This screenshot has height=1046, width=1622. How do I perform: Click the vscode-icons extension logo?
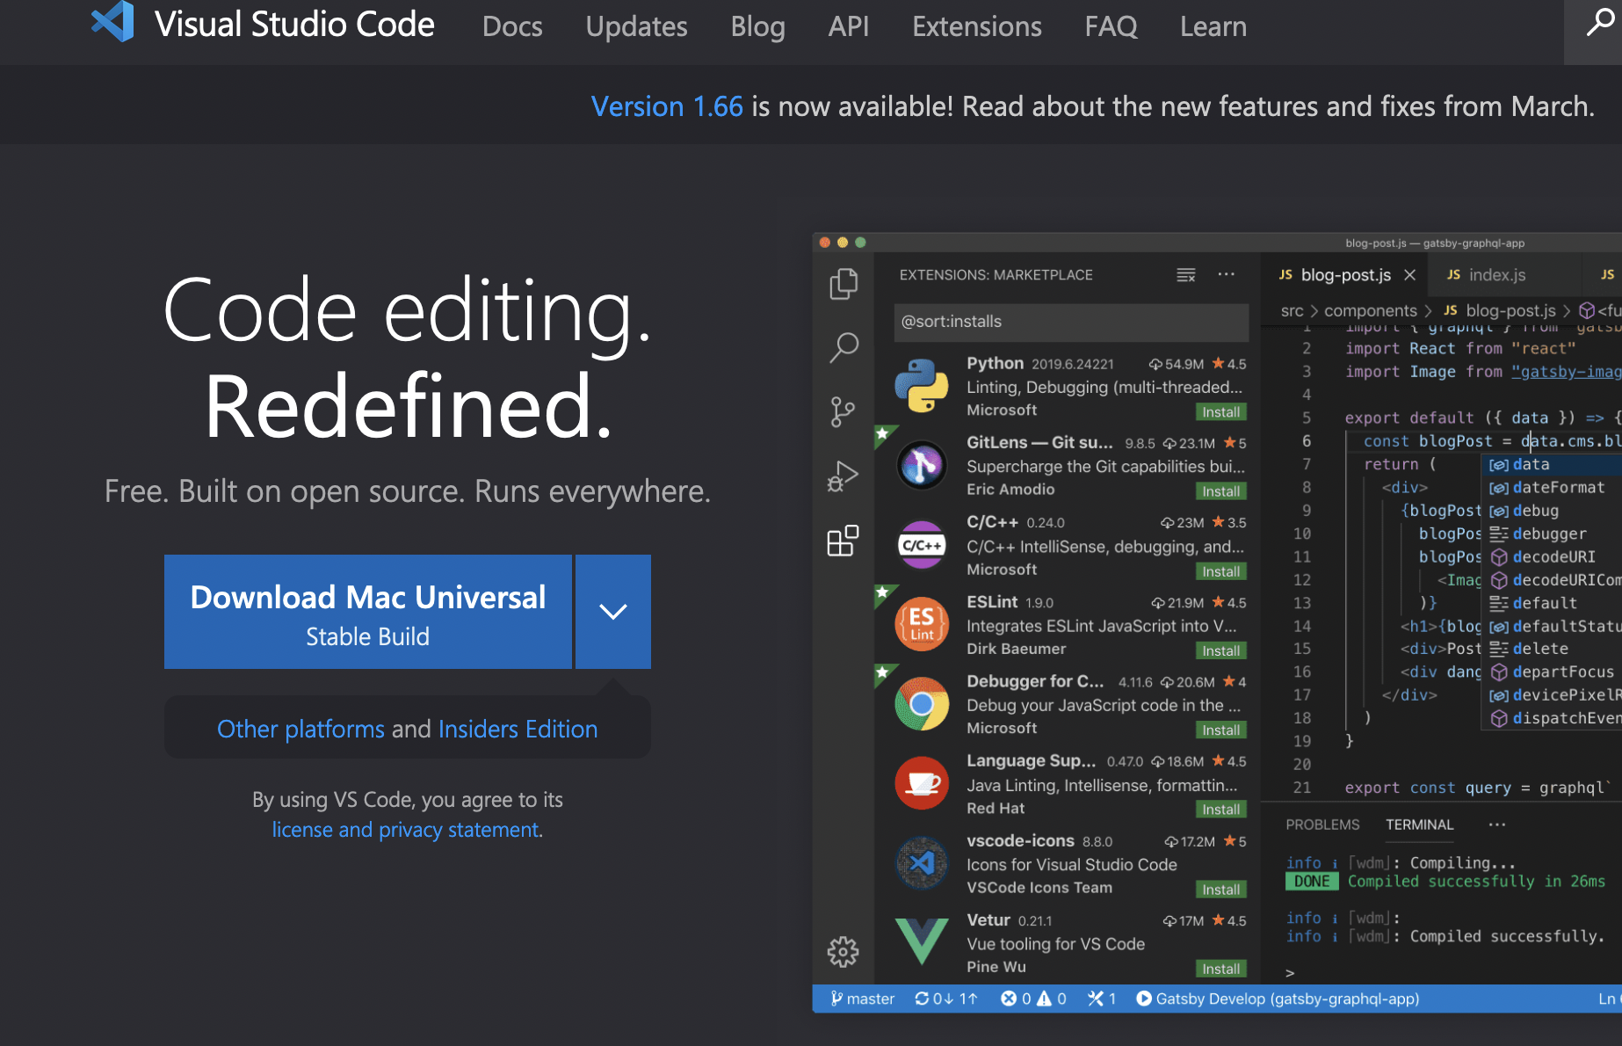pos(922,863)
